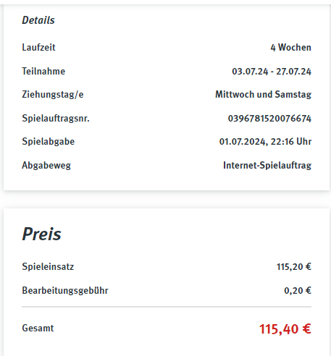331x356 pixels.
Task: Select the Bearbeitungsgebühr label
Action: 65,291
